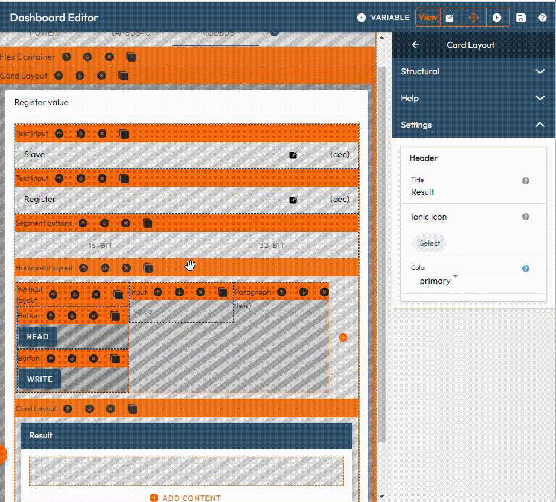Activate move mode with the arrows icon
This screenshot has height=502, width=556.
[x=474, y=17]
